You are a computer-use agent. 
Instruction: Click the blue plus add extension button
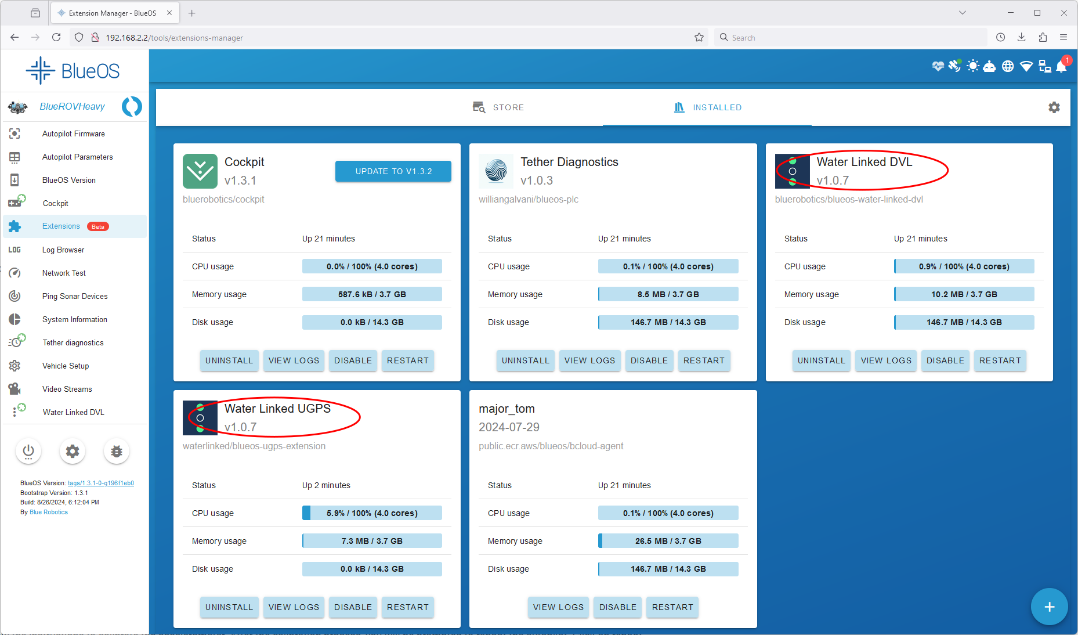coord(1049,607)
